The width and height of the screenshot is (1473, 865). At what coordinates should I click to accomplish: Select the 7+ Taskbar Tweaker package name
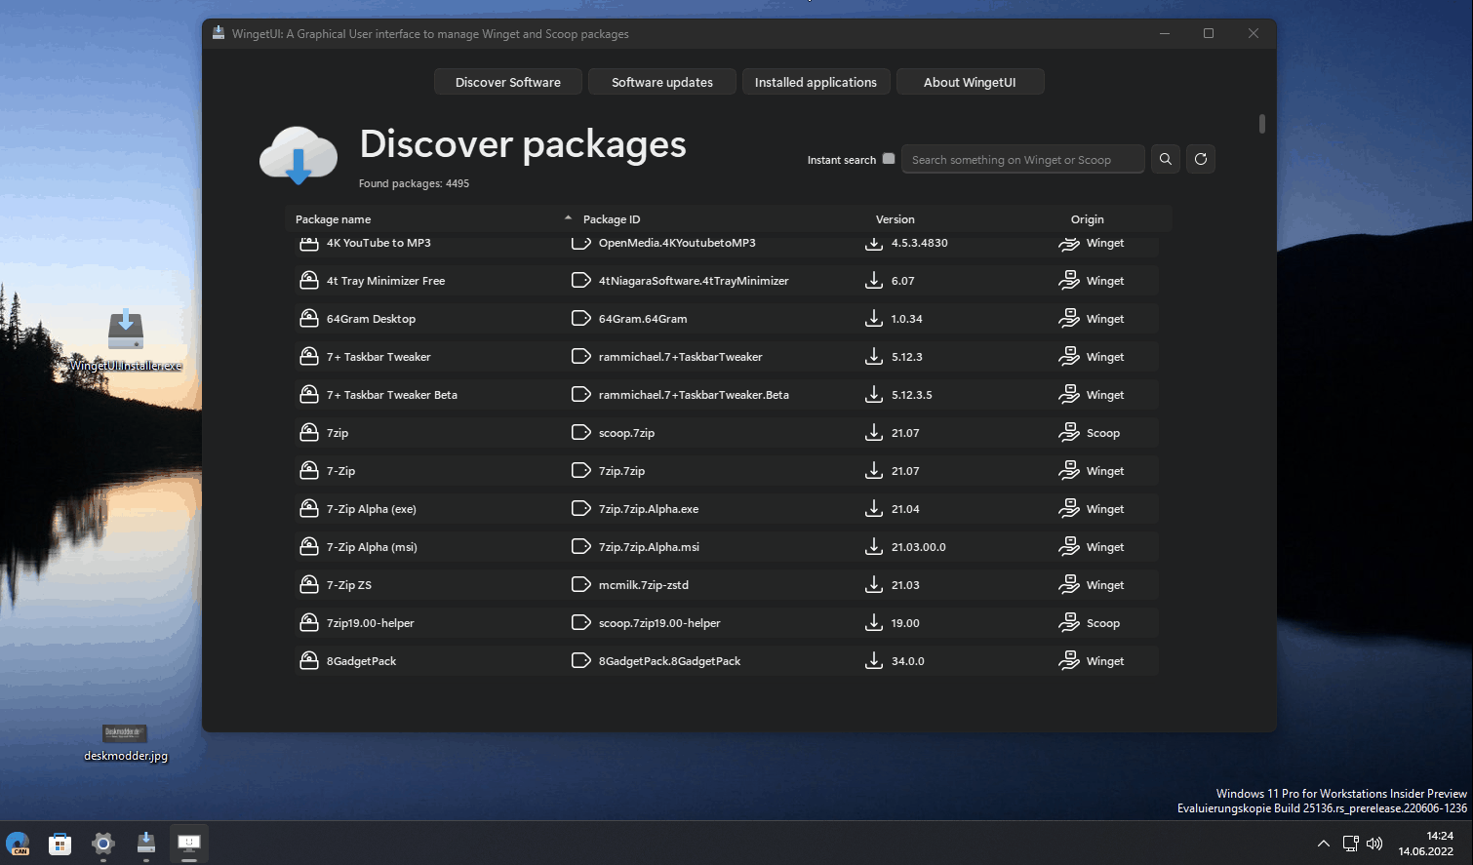pyautogui.click(x=378, y=357)
